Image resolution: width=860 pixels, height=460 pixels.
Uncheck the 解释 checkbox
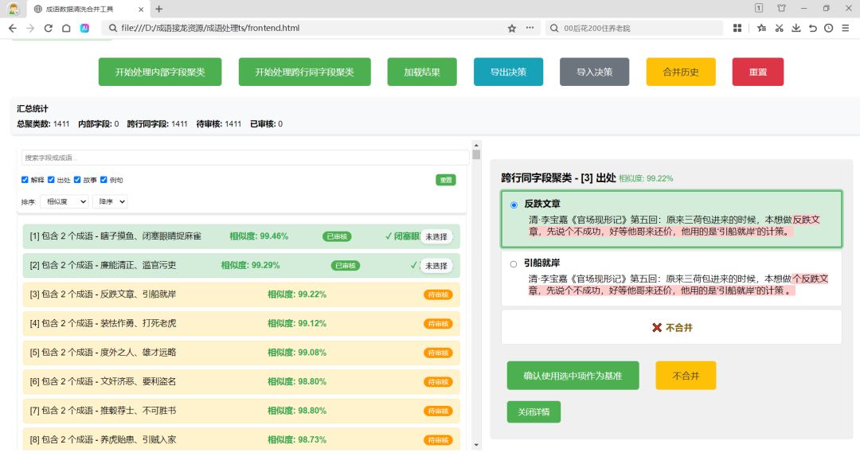25,180
